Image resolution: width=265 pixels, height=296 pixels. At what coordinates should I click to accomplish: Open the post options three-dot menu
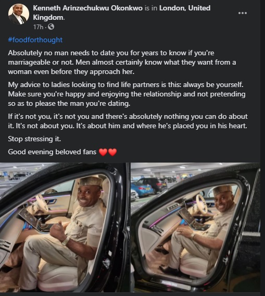(243, 13)
